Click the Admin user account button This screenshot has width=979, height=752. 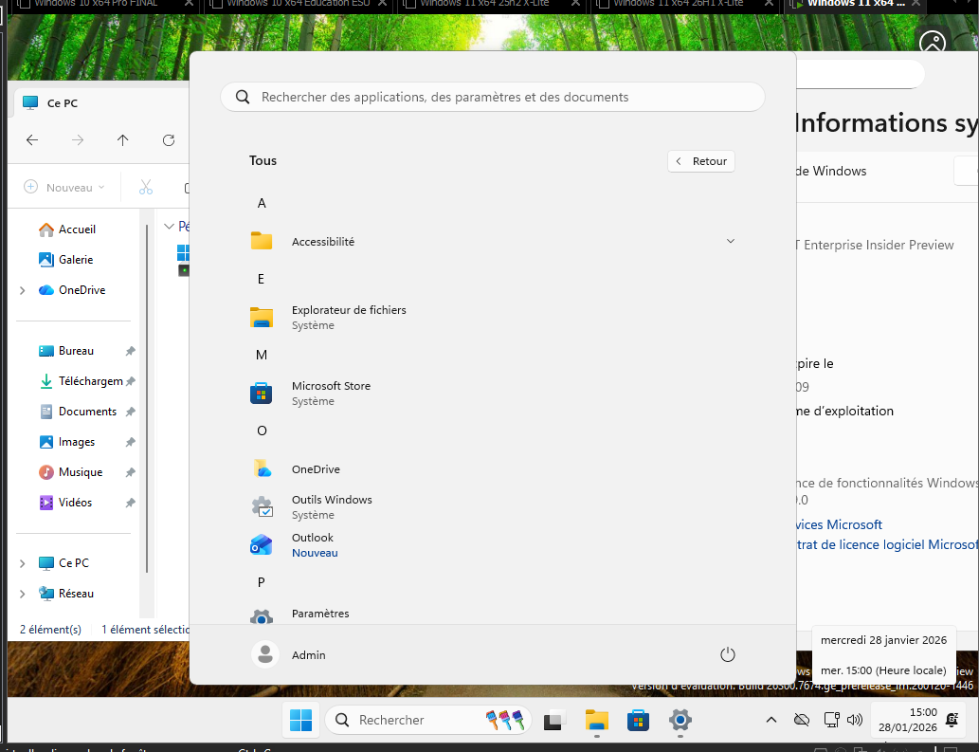point(289,654)
